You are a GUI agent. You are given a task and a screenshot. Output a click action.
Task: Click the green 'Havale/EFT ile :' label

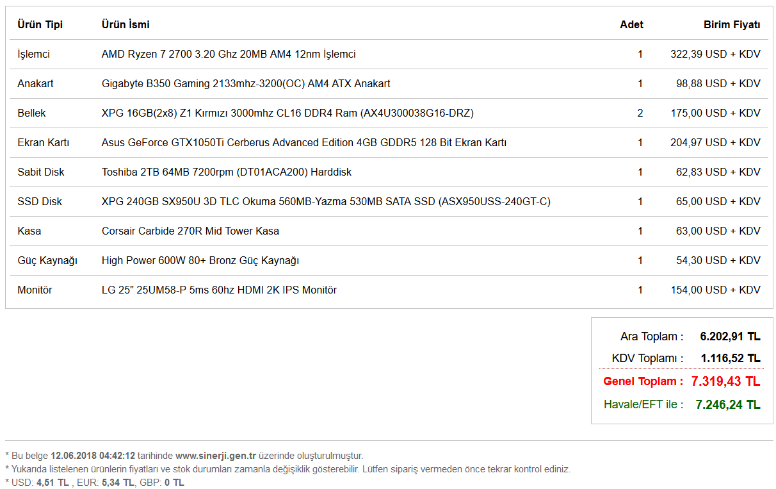[643, 404]
